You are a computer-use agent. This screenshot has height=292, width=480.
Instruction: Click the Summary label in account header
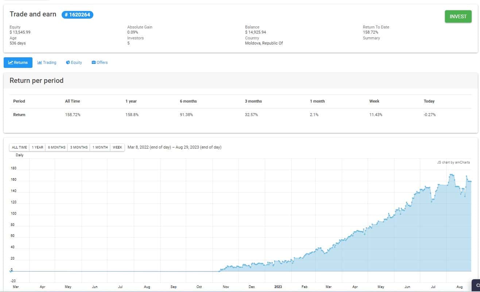point(371,38)
